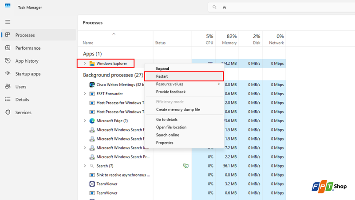Go to the Startup apps page
Image resolution: width=355 pixels, height=200 pixels.
click(39, 74)
